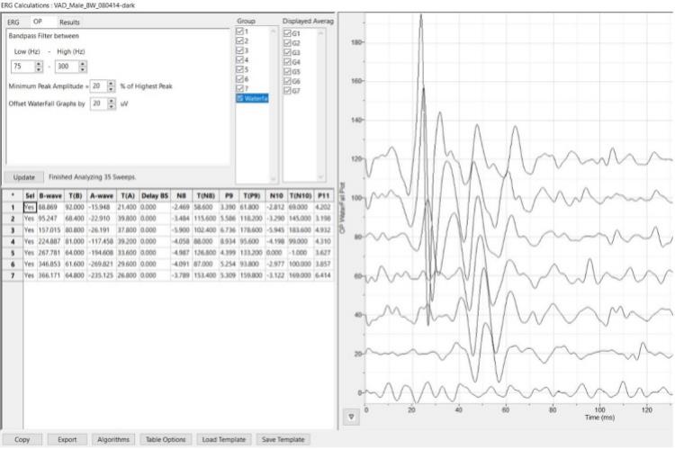This screenshot has height=449, width=675.
Task: Select row header 7 in table
Action: [13, 275]
